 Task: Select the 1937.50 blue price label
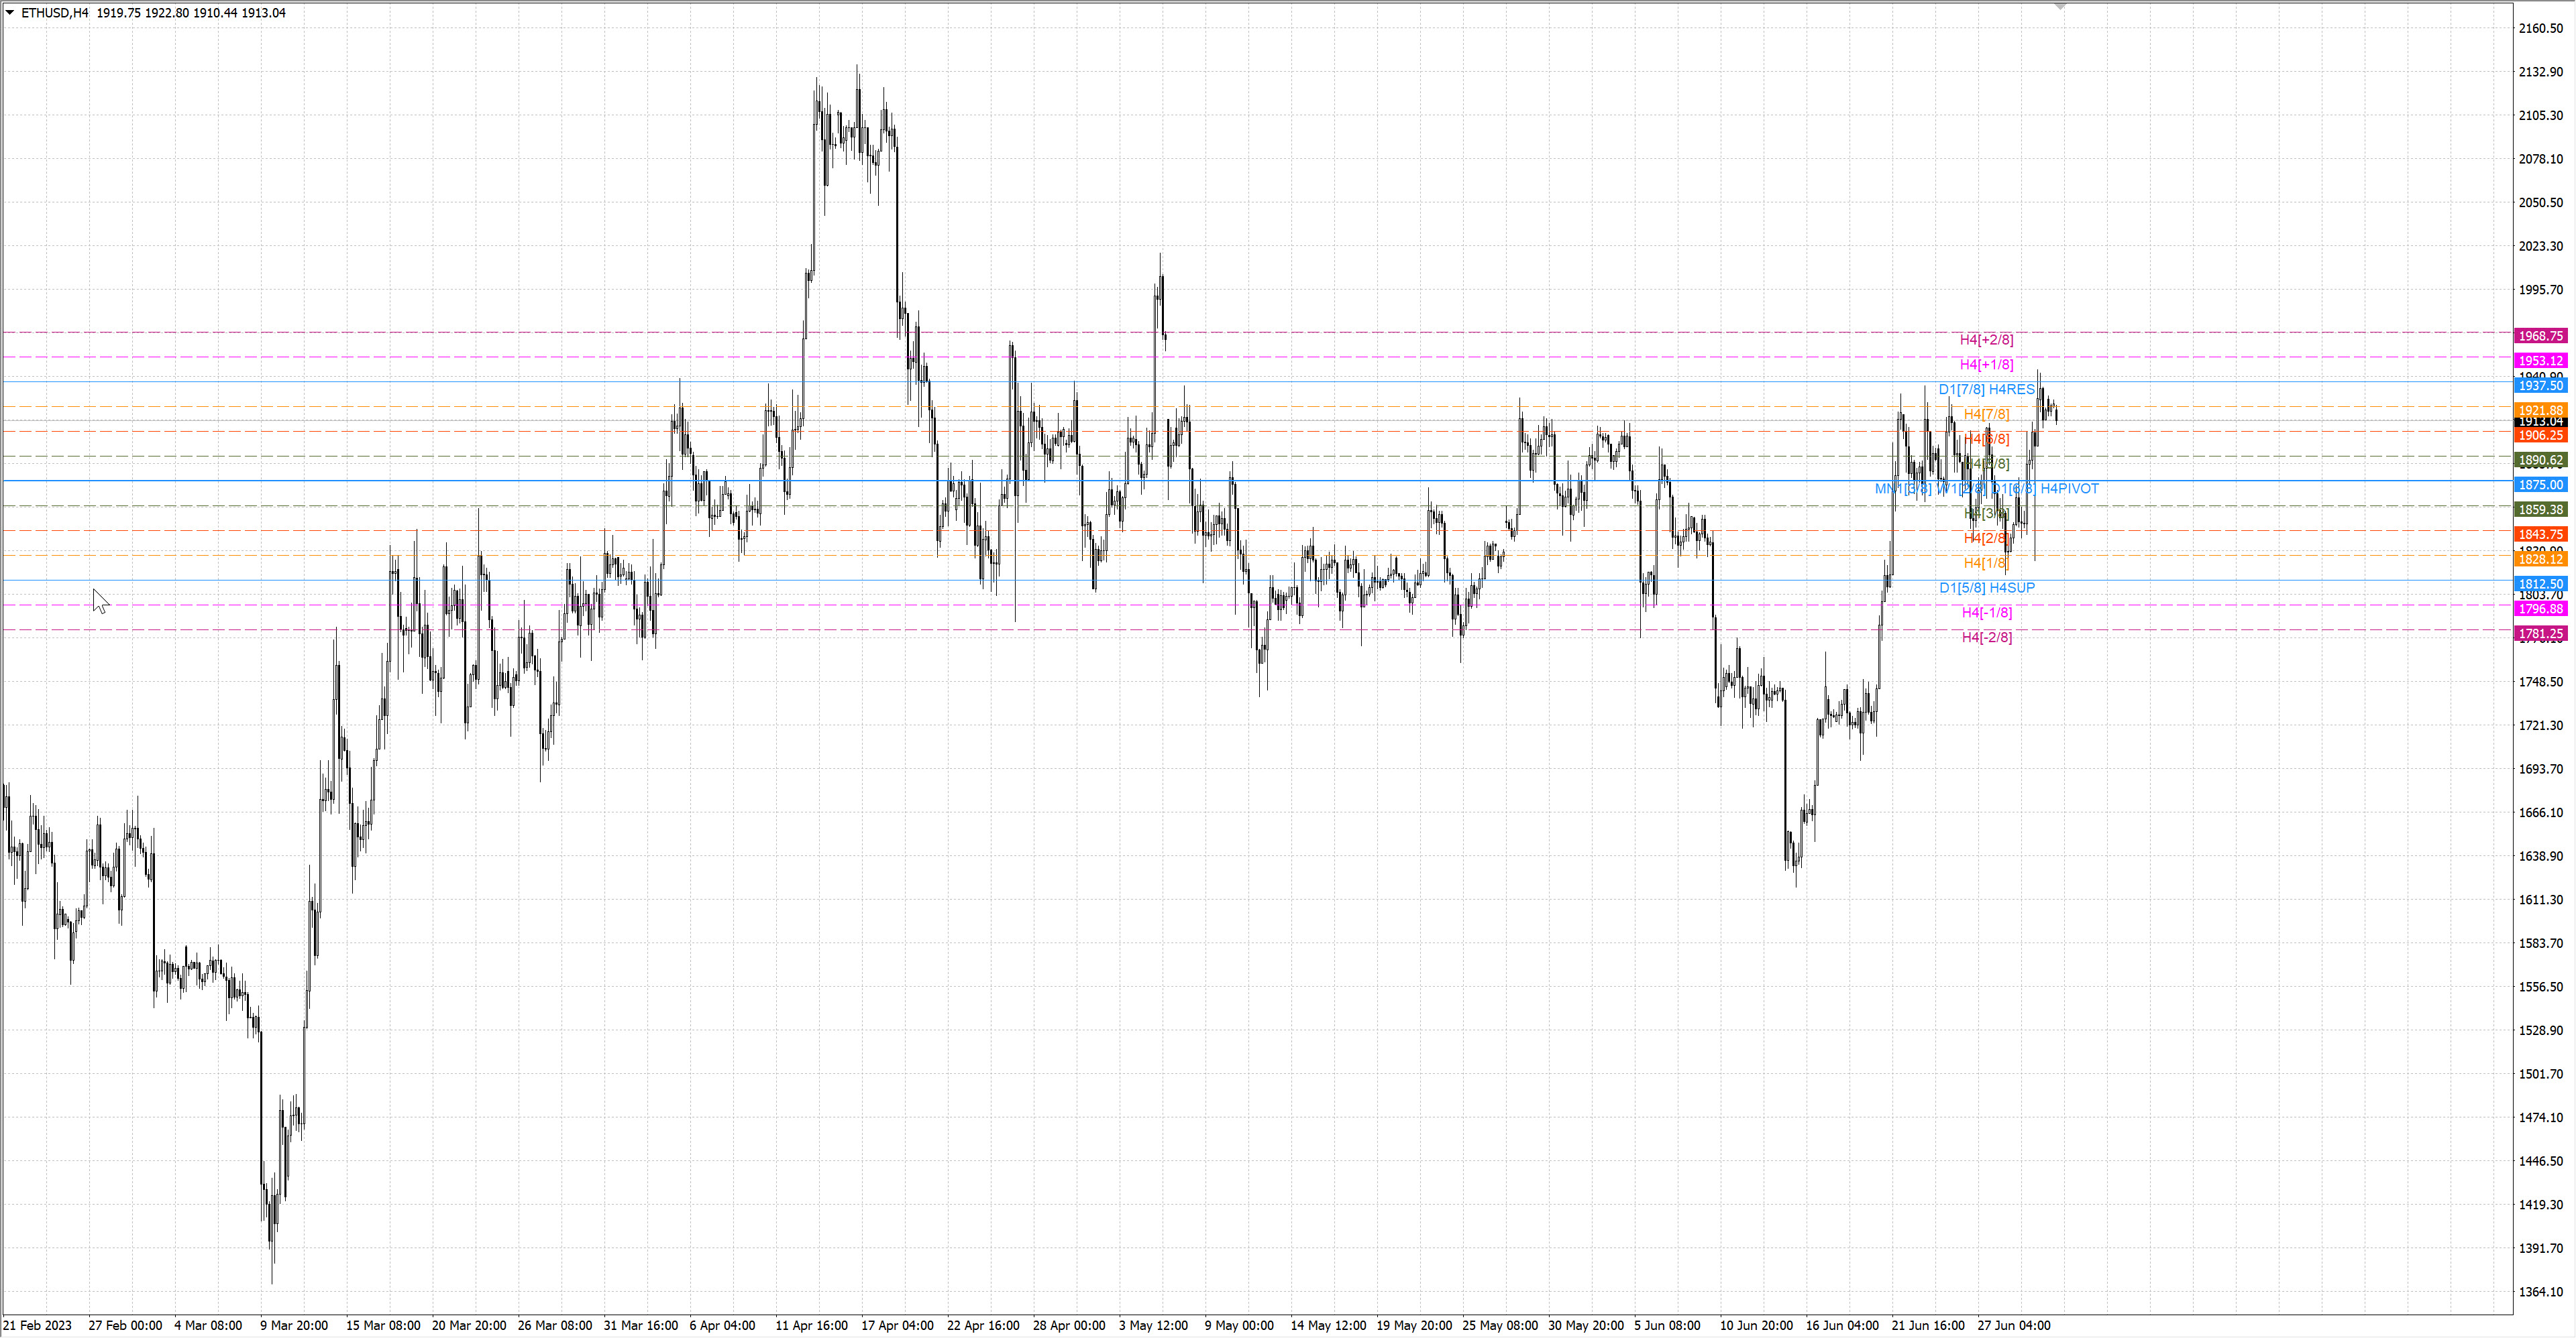tap(2540, 385)
